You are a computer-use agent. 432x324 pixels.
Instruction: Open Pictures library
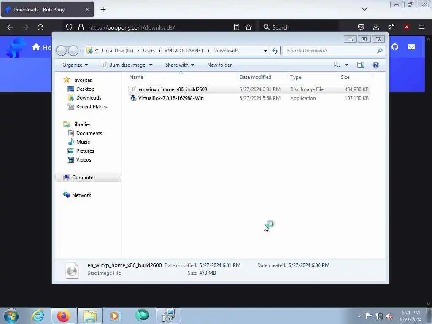[x=85, y=151]
